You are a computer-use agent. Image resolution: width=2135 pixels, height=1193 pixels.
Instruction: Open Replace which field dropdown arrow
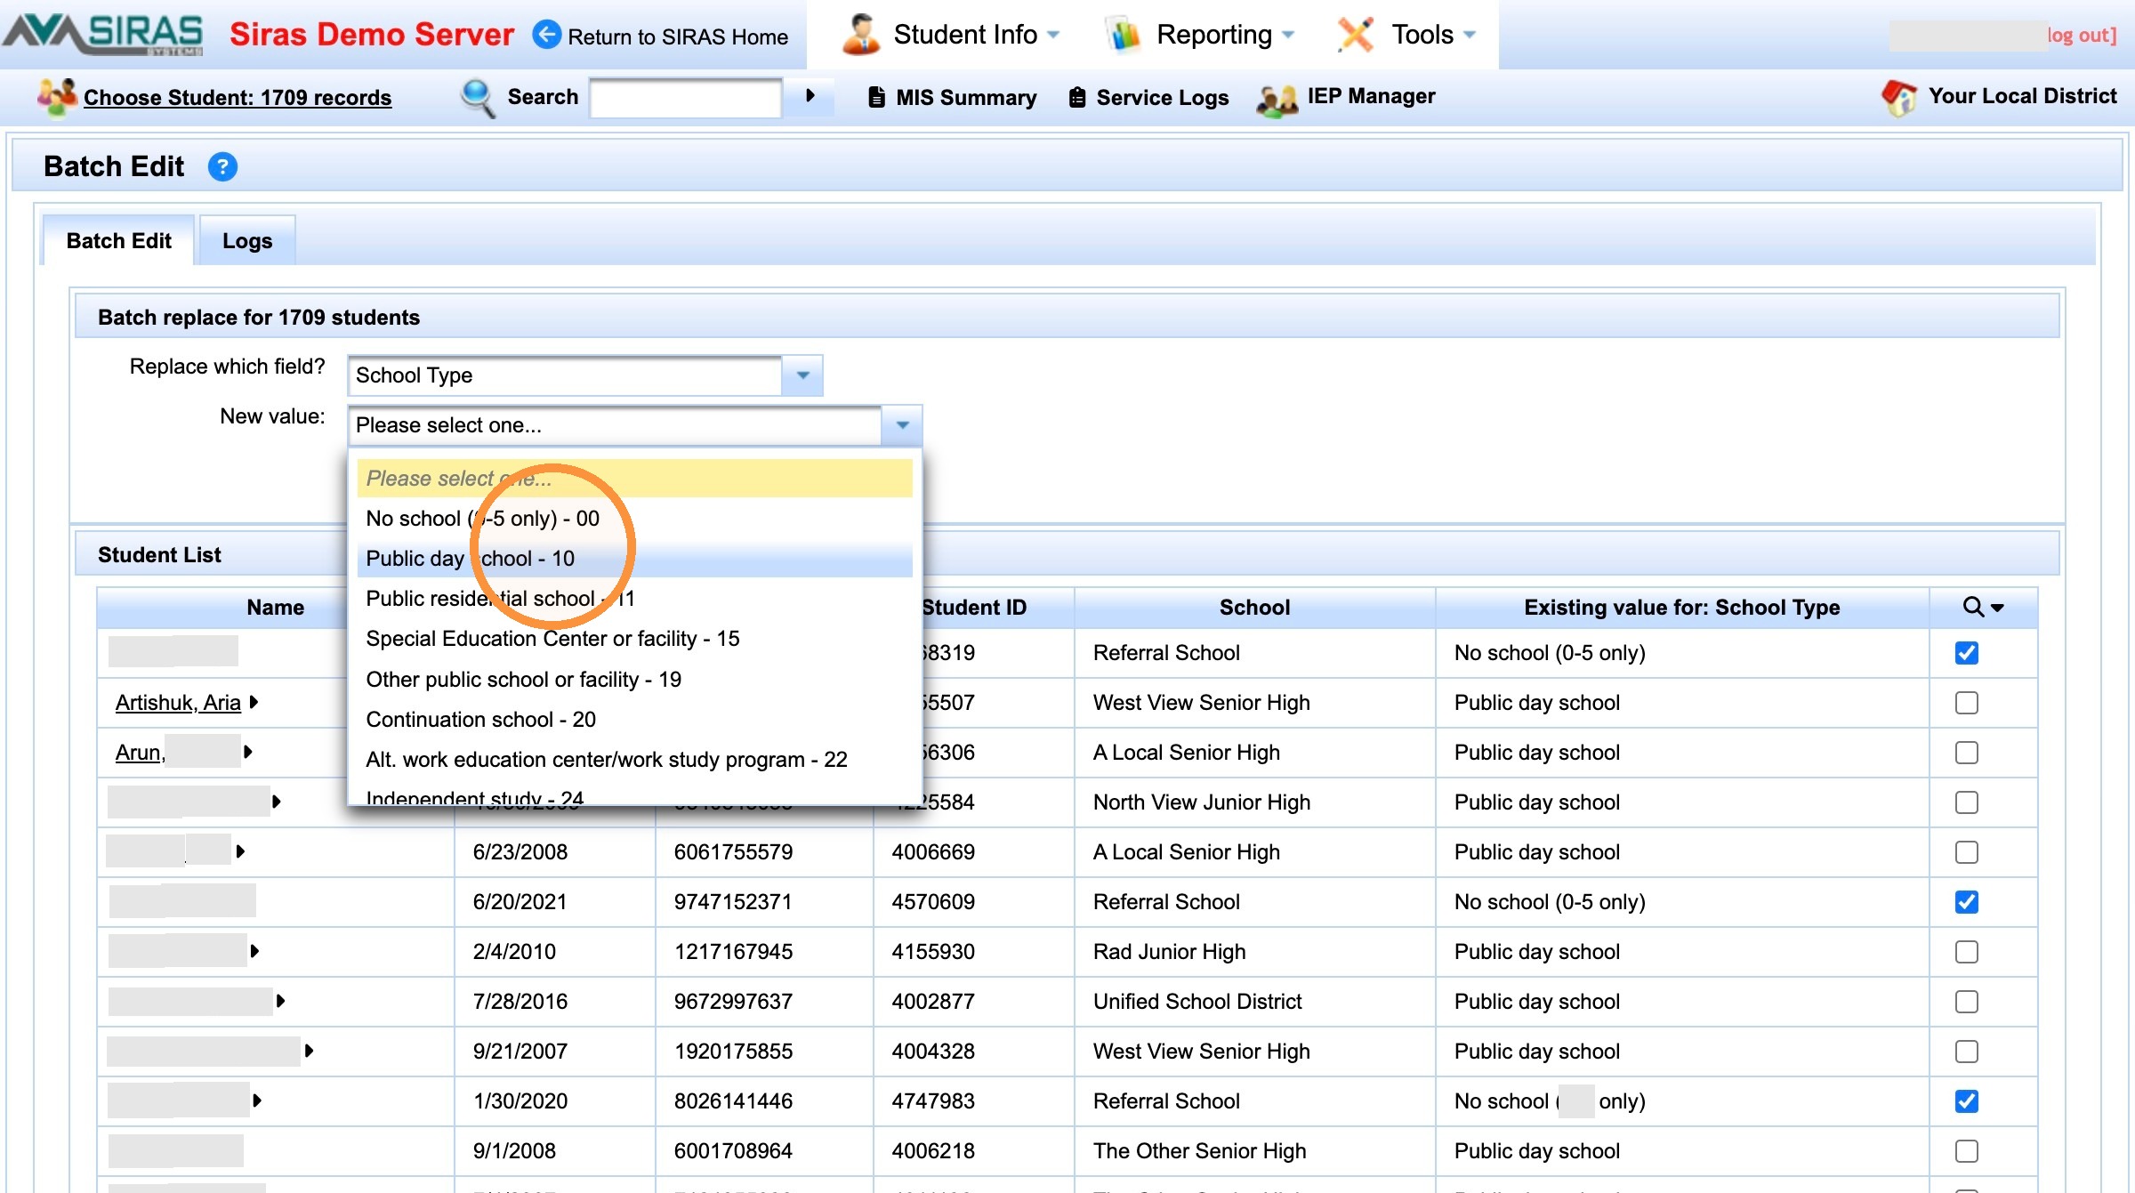[x=802, y=375]
